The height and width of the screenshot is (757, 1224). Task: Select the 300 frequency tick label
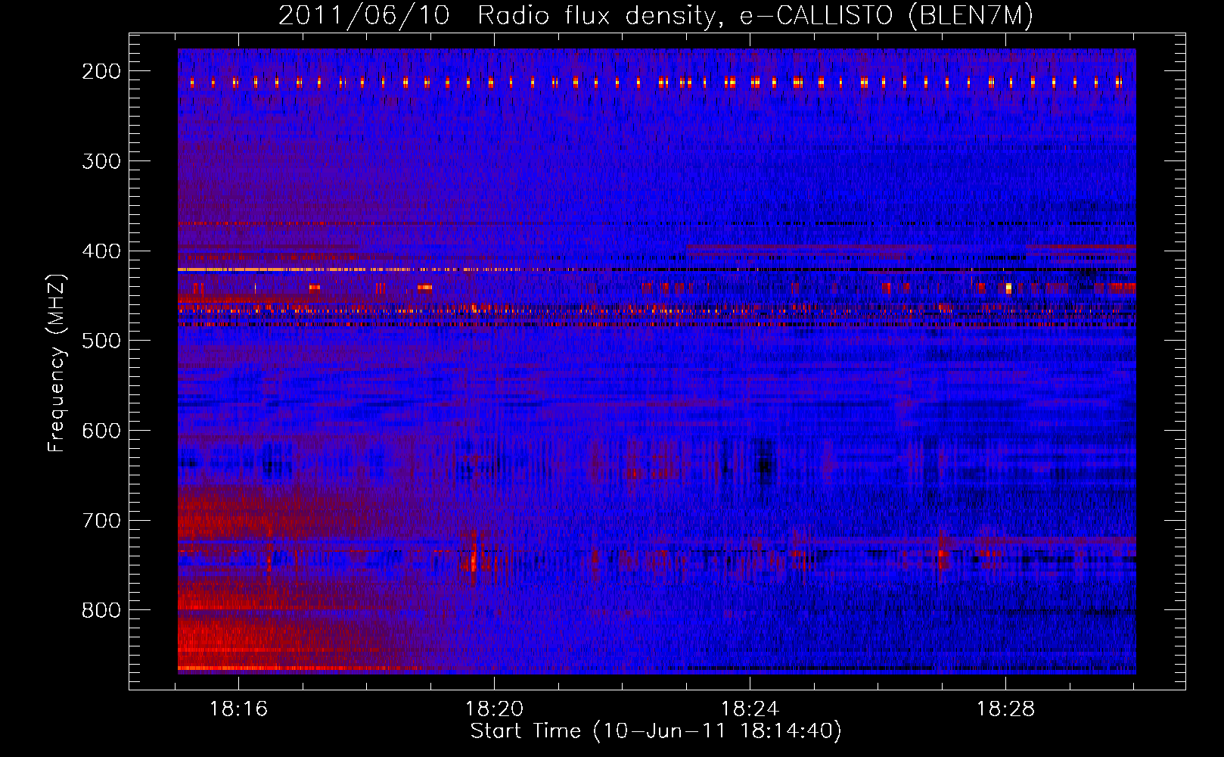pyautogui.click(x=101, y=161)
